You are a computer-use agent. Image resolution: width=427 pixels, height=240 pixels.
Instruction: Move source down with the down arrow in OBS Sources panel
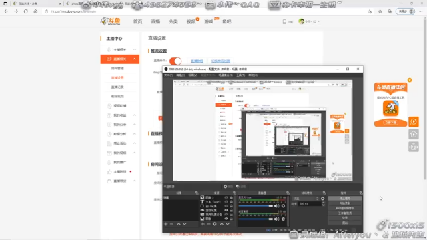228,224
